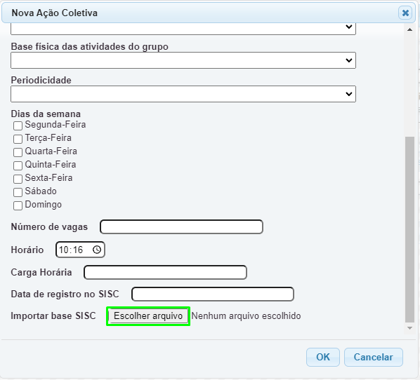Open the Base física das atividades dropdown
Image resolution: width=420 pixels, height=380 pixels.
[183, 60]
